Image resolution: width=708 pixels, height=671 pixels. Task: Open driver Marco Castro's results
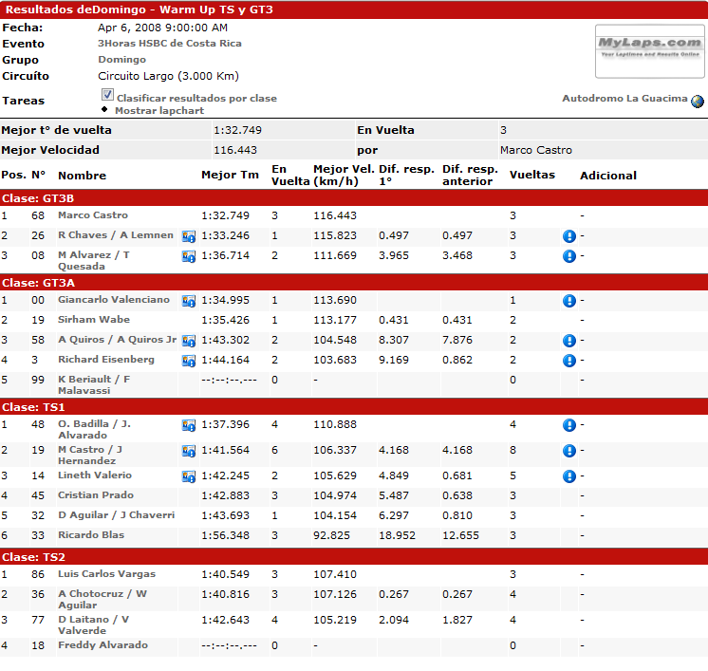tap(93, 214)
